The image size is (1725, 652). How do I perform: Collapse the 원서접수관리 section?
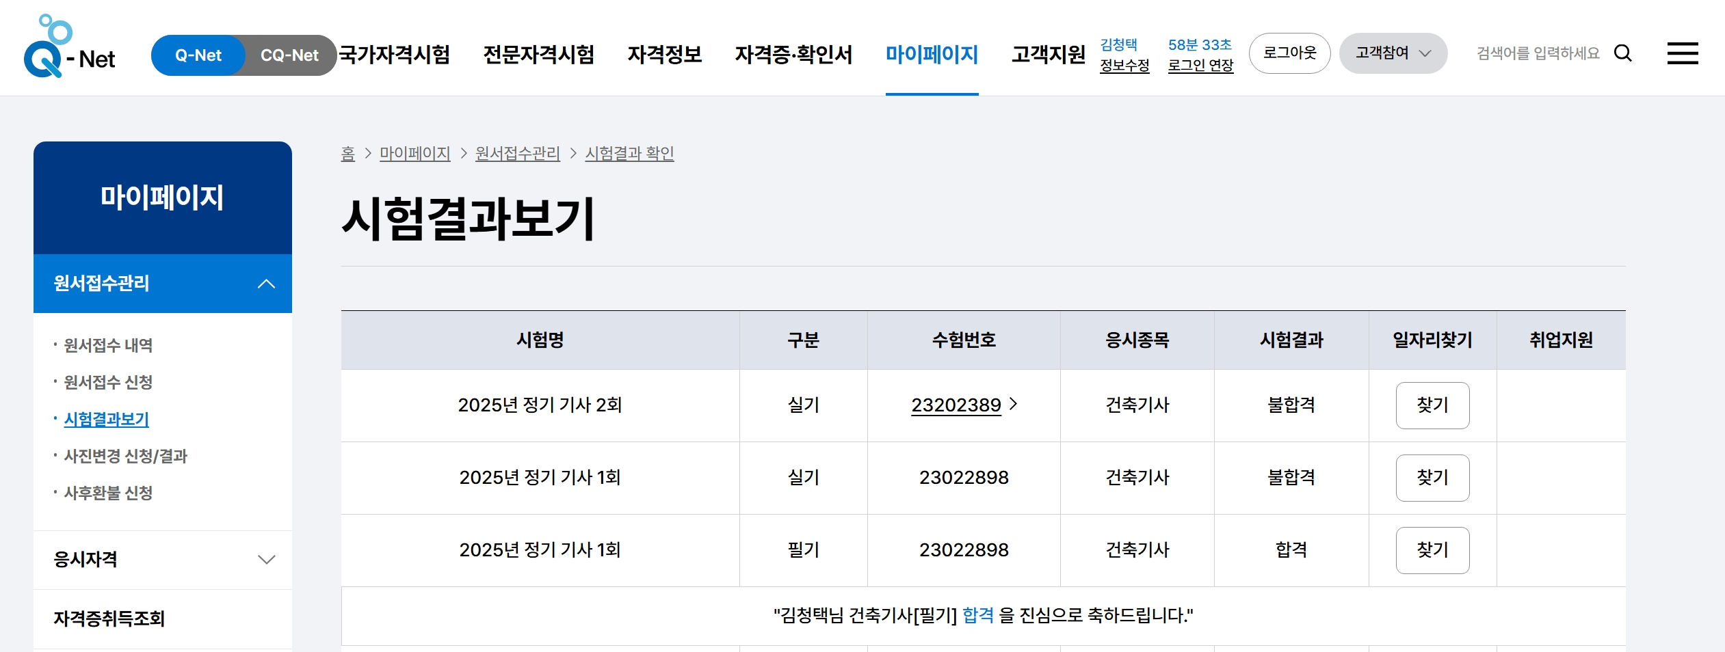266,284
